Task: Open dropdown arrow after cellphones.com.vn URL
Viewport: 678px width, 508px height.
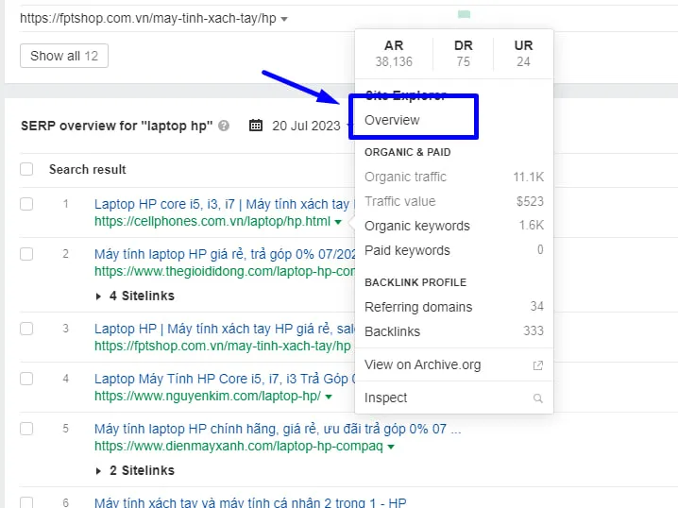Action: 338,223
